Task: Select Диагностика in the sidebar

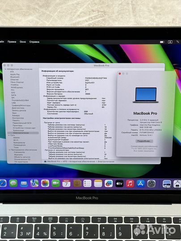Action: [18, 108]
